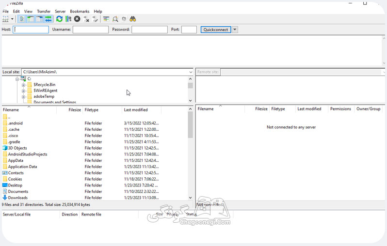
Task: Toggle the message log display
Action: pos(22,19)
